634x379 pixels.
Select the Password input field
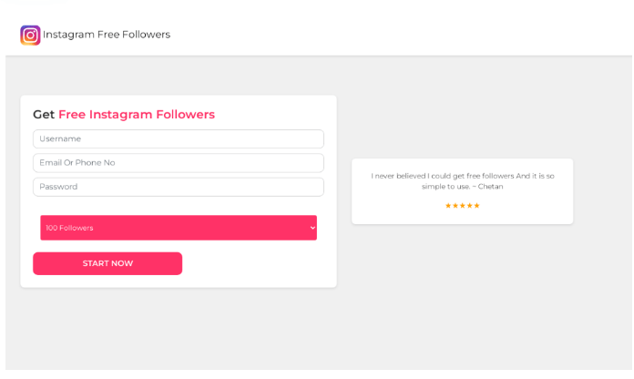click(178, 186)
